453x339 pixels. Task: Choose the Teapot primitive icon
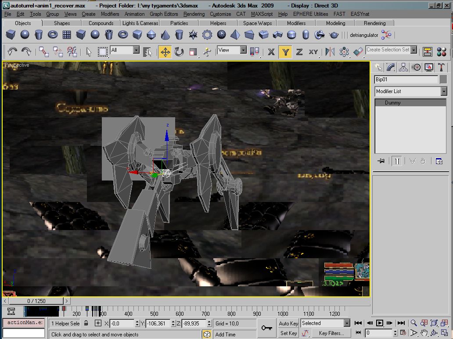tap(334, 35)
